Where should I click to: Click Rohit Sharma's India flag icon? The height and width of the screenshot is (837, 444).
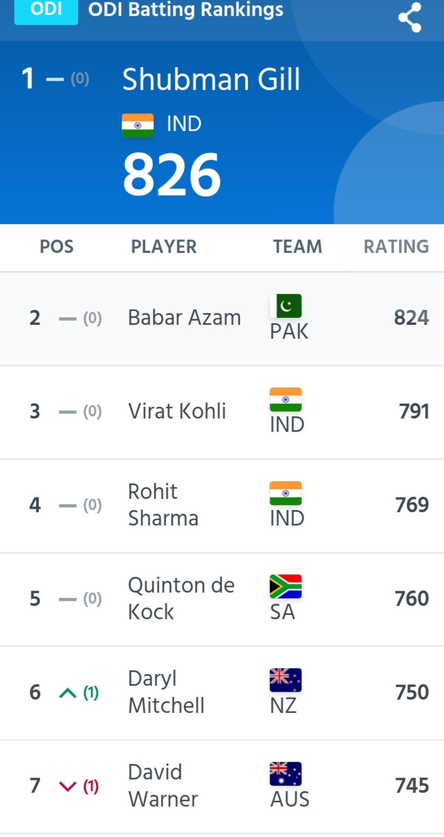[x=286, y=494]
